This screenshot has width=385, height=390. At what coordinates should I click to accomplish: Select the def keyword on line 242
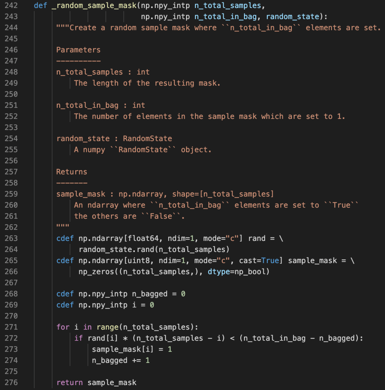point(40,5)
